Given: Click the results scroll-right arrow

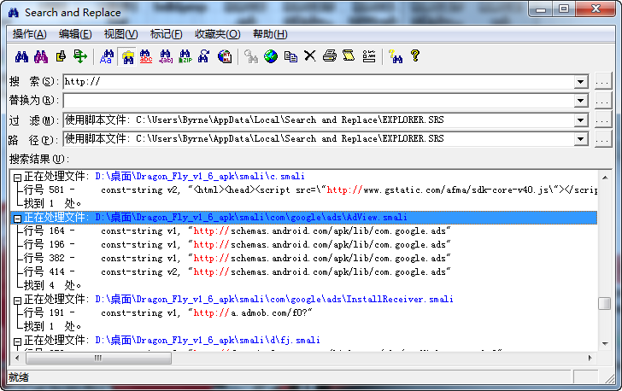Looking at the screenshot, I should (590, 358).
